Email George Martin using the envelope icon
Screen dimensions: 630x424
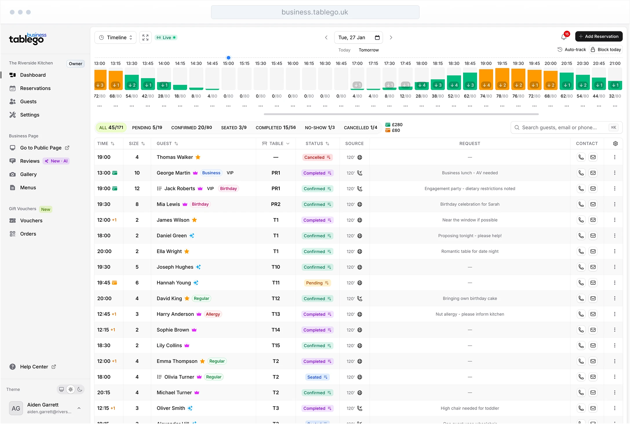593,173
